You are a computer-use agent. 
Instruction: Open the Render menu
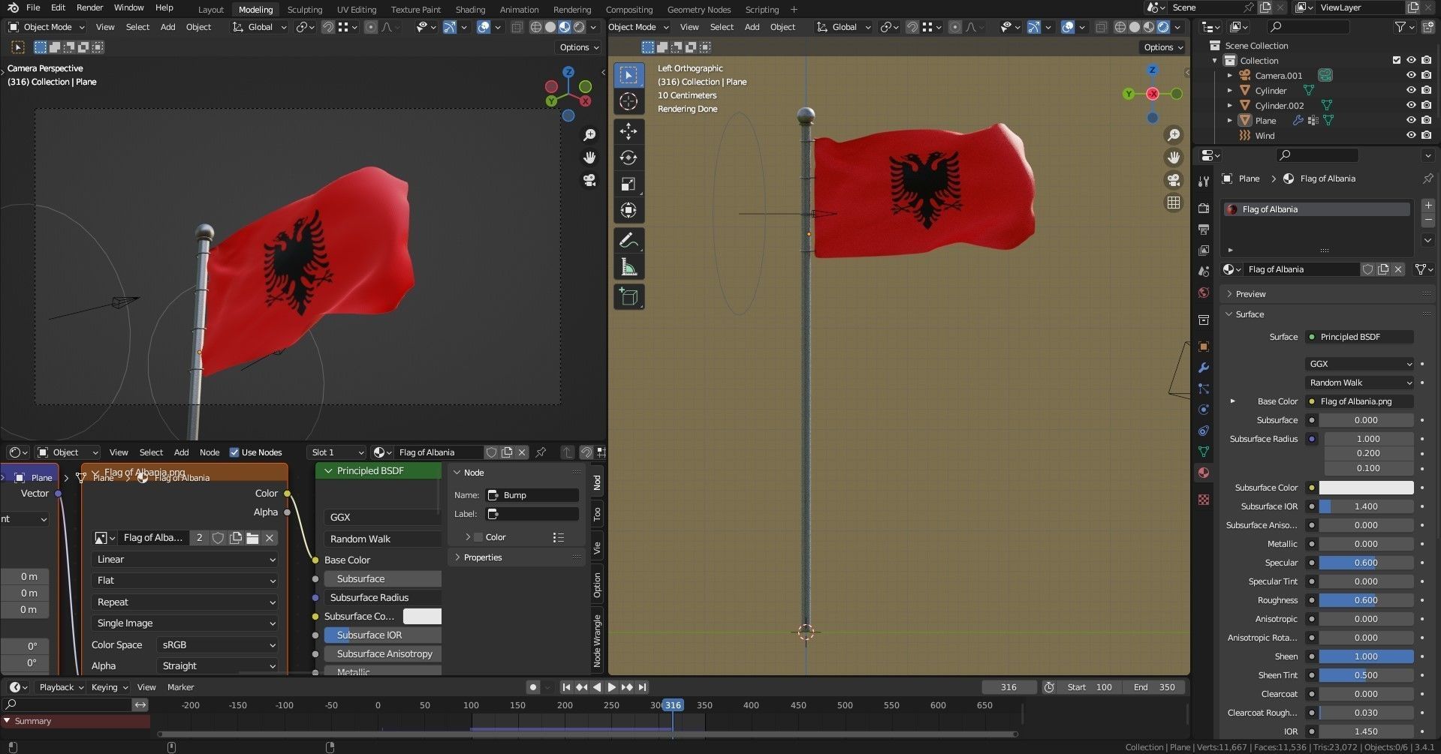(x=89, y=8)
